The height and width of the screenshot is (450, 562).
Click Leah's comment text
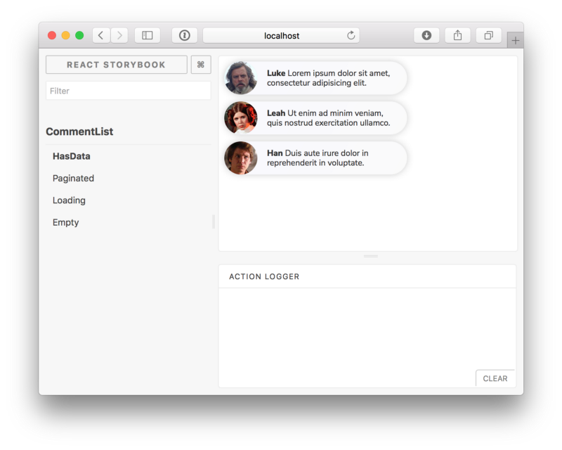pyautogui.click(x=328, y=118)
